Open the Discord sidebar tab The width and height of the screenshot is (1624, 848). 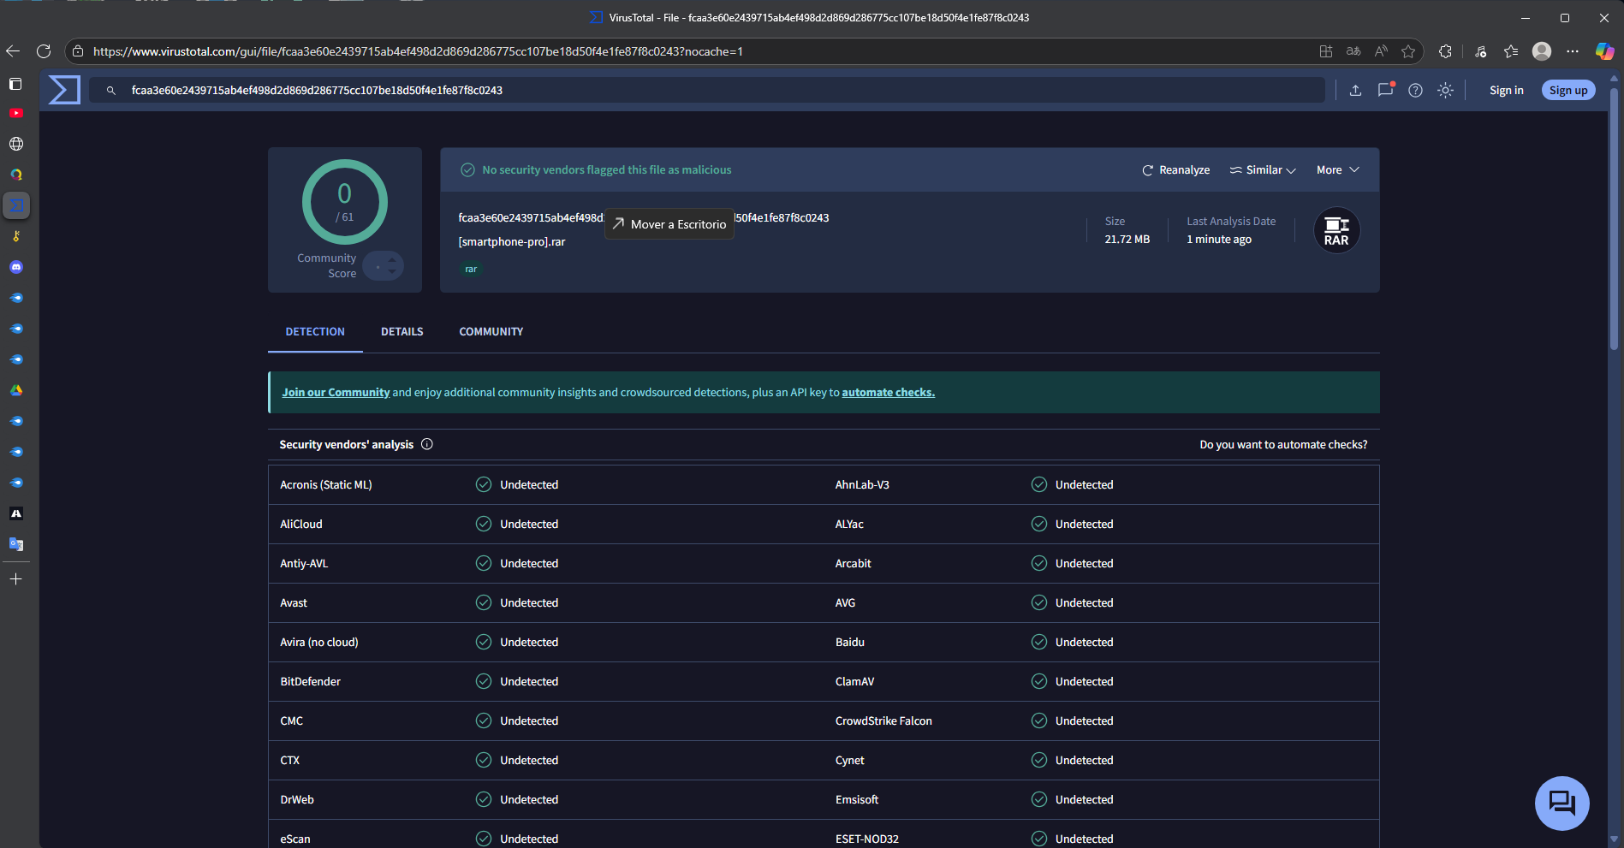[x=16, y=267]
